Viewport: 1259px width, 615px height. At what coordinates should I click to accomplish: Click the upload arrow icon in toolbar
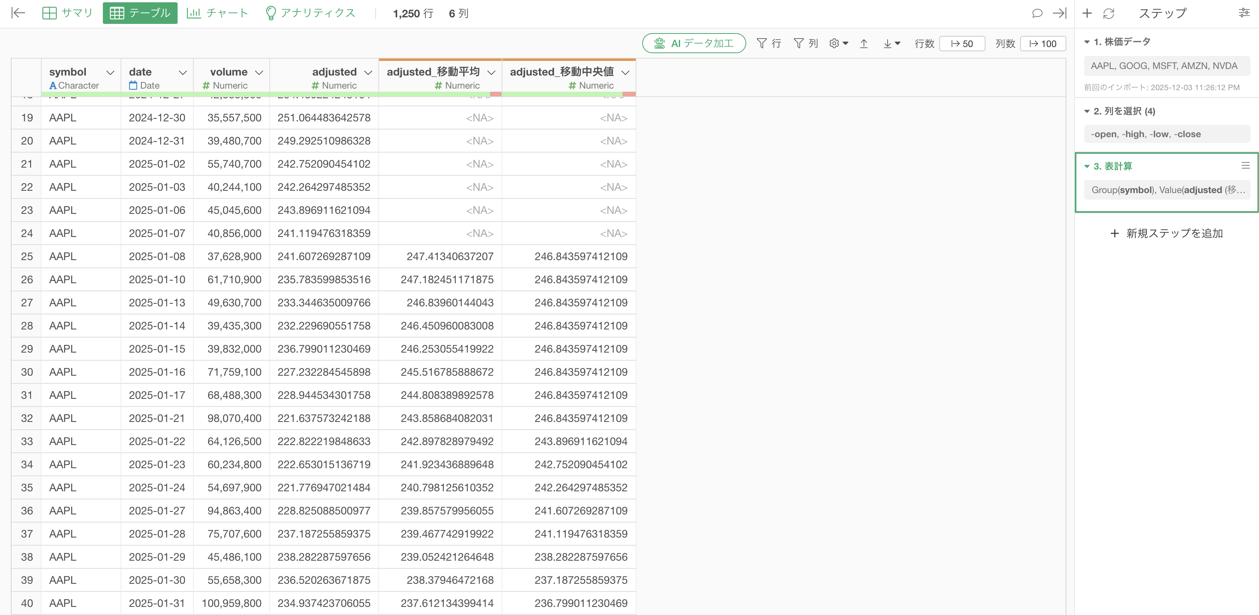(x=864, y=44)
